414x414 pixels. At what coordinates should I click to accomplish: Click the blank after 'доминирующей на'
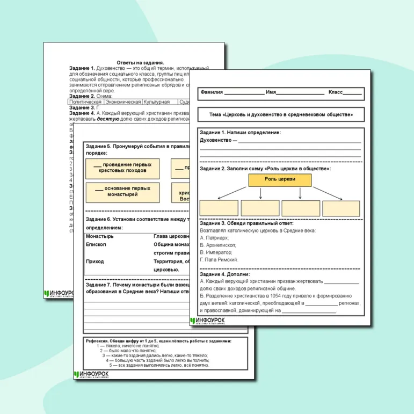pos(309,311)
